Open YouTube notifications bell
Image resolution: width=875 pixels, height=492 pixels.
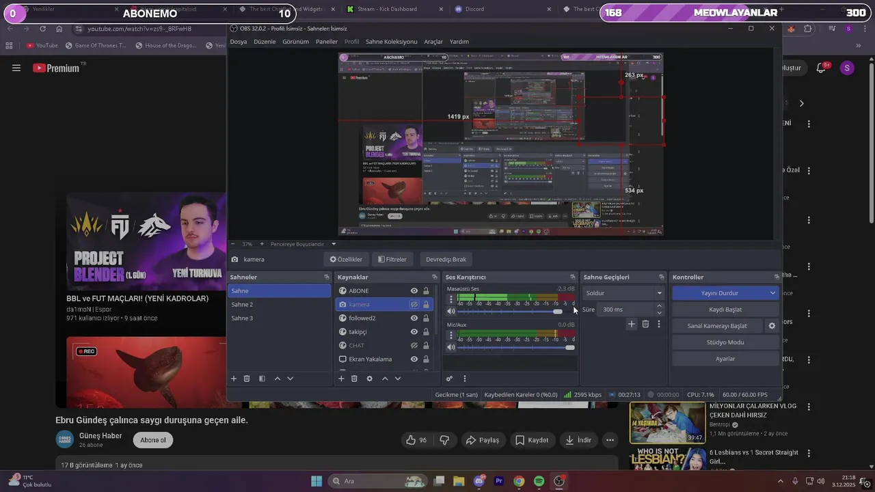(x=822, y=68)
